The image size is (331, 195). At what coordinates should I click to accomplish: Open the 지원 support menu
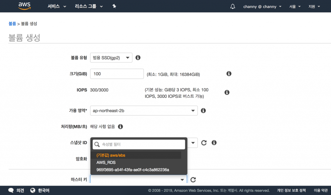pos(314,6)
